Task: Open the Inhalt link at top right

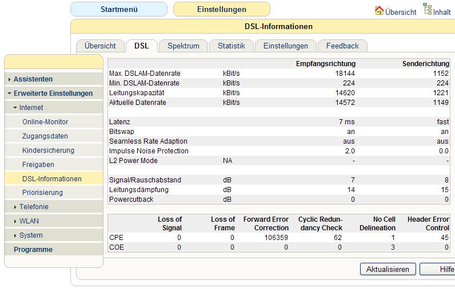Action: [x=442, y=12]
